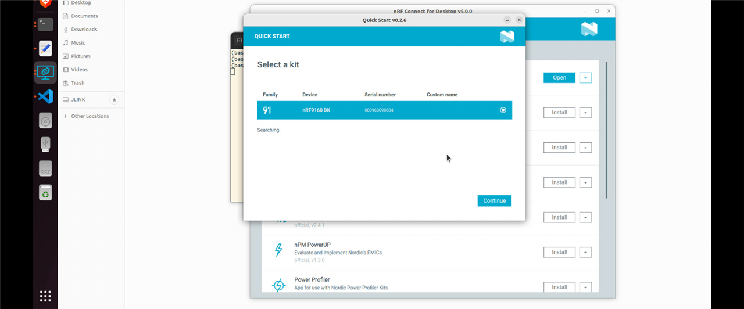Close the Quick Start window

point(519,20)
